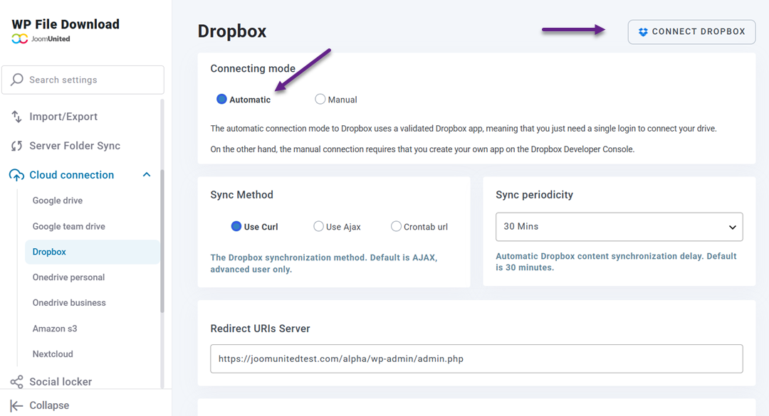Select the Automatic connecting mode
This screenshot has width=769, height=416.
point(221,100)
